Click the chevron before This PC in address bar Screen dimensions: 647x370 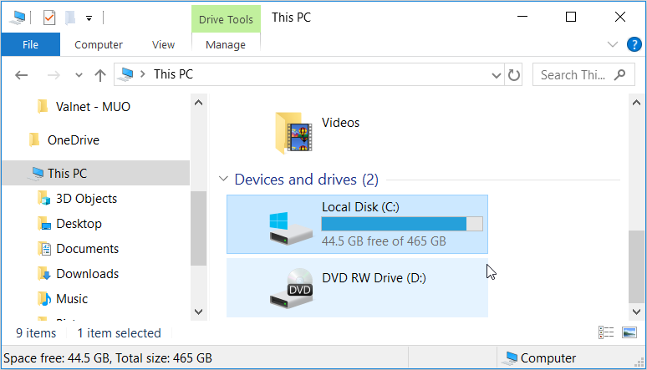[x=143, y=74]
